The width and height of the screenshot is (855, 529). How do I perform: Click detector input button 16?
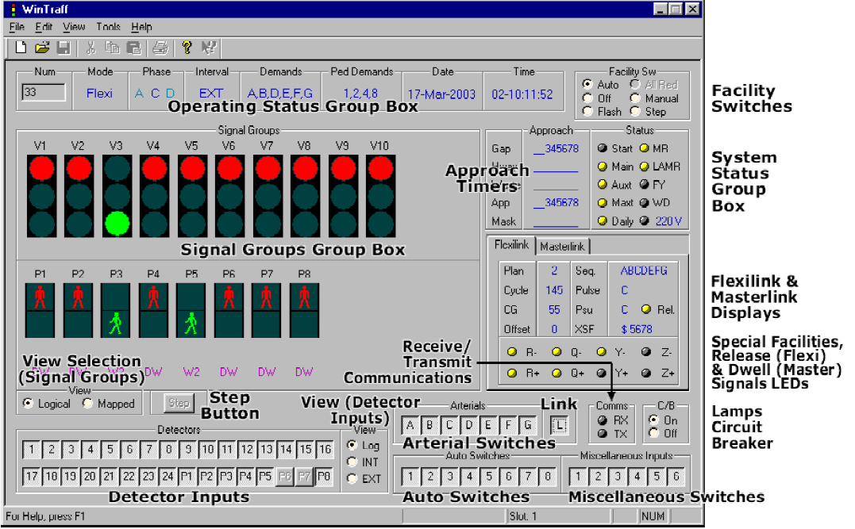point(325,450)
